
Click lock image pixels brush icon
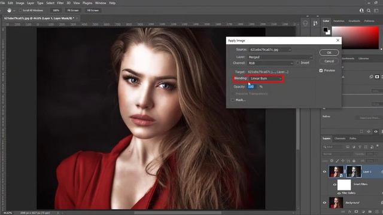[338, 161]
